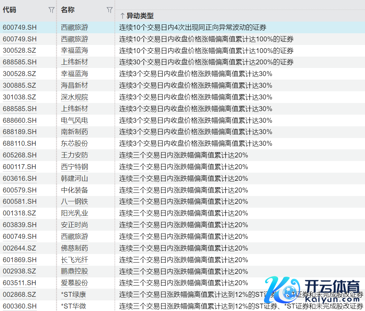Sort by the 异动类型 column arrow
365x311 pixels.
pyautogui.click(x=122, y=16)
